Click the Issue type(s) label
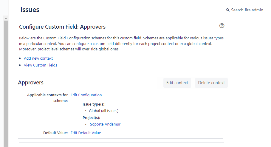 coord(94,104)
